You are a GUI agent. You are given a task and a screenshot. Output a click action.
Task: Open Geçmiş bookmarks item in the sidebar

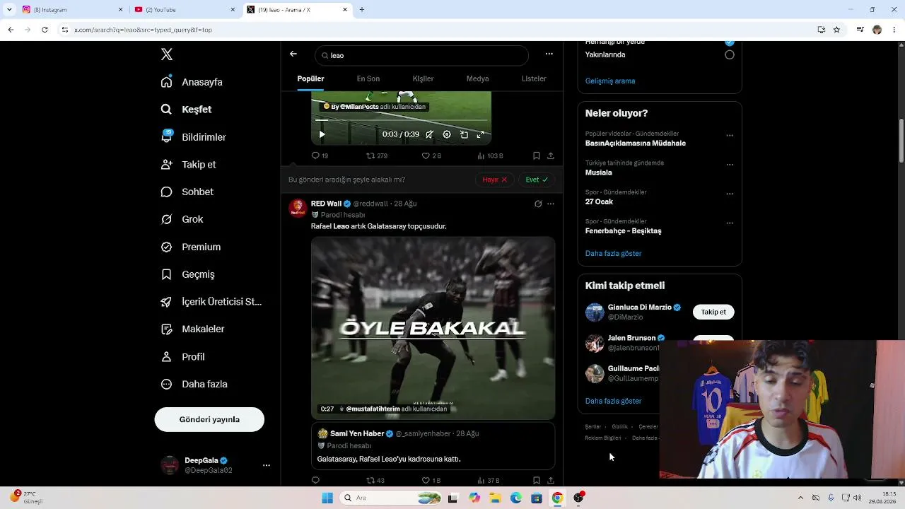187,274
